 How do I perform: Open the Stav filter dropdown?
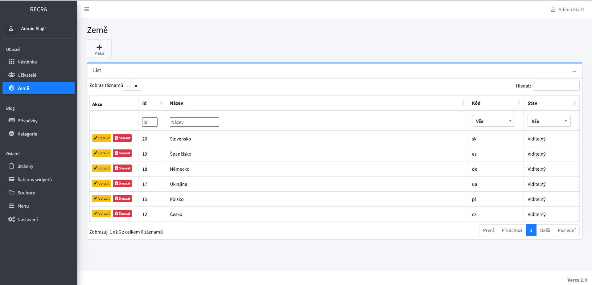(549, 121)
